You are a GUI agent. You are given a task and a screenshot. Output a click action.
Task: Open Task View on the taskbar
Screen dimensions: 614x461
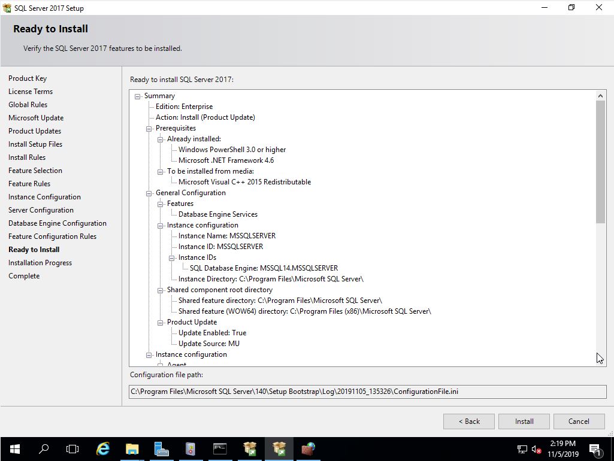(x=72, y=449)
